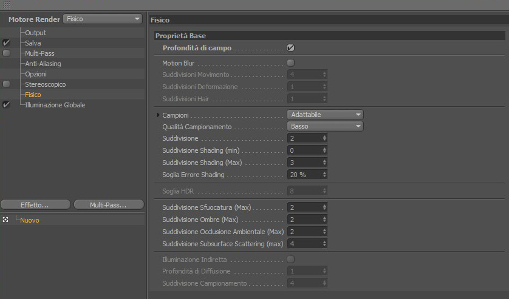Screen dimensions: 509x299
Task: Select the Output settings entry
Action: tap(35, 33)
